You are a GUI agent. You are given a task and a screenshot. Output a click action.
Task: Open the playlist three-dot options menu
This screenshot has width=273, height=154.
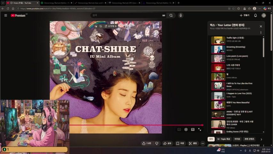[261, 33]
